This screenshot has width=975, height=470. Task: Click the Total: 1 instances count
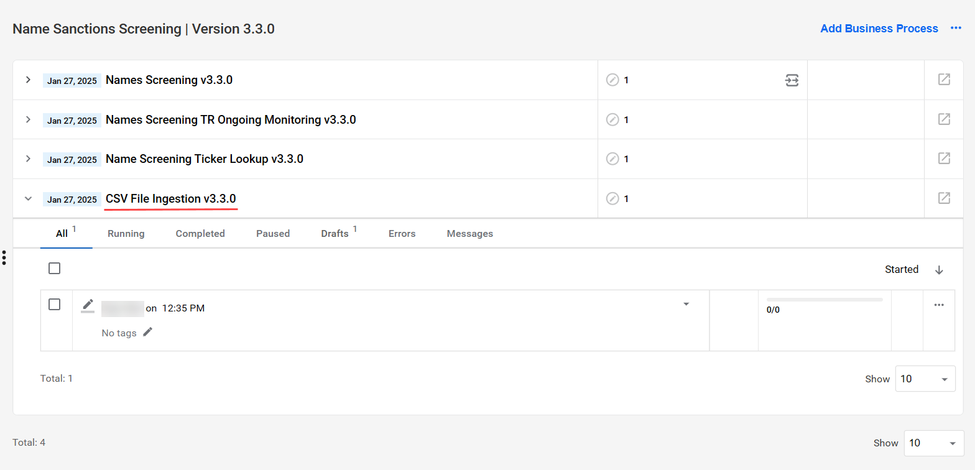coord(57,378)
